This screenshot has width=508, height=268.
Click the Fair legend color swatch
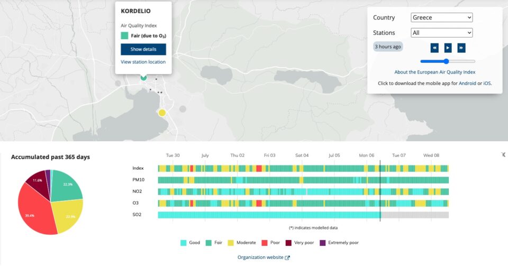click(x=208, y=243)
